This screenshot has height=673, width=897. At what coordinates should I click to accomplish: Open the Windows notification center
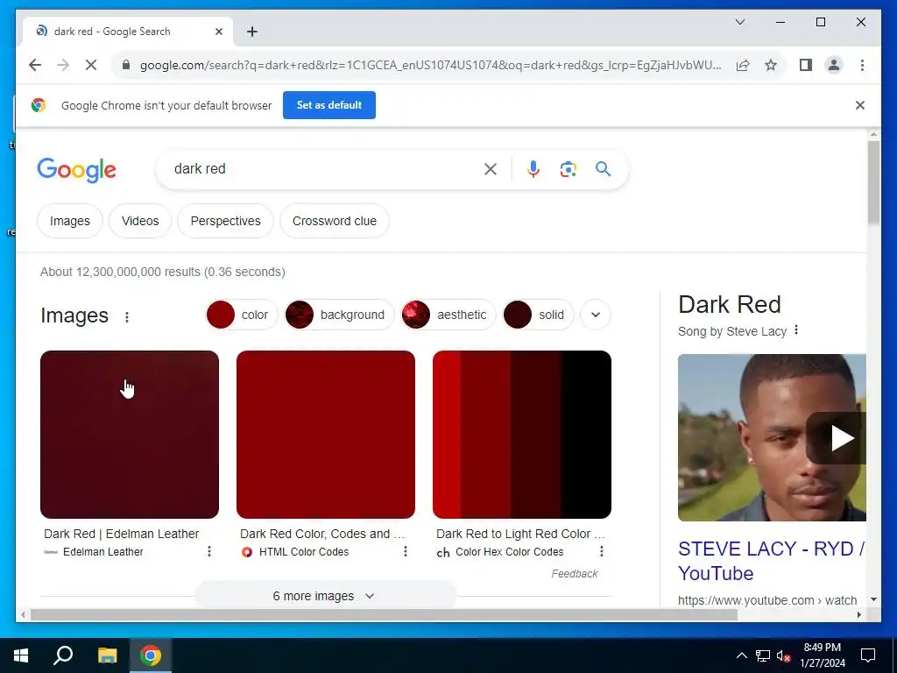pyautogui.click(x=868, y=655)
